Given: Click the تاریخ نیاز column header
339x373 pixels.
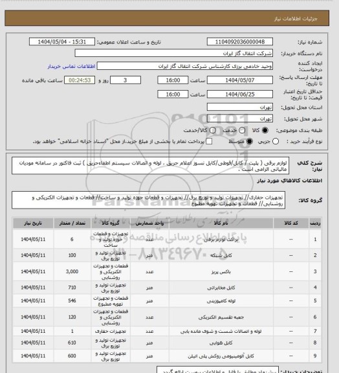Looking at the screenshot, I should [x=33, y=223].
